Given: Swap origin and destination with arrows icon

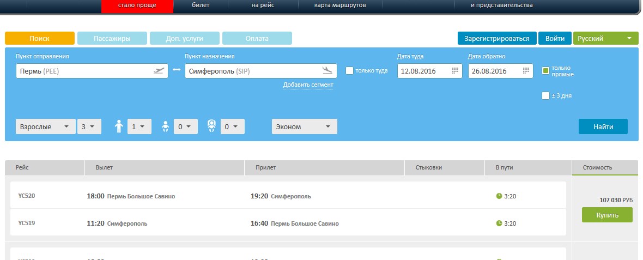Looking at the screenshot, I should (x=177, y=71).
